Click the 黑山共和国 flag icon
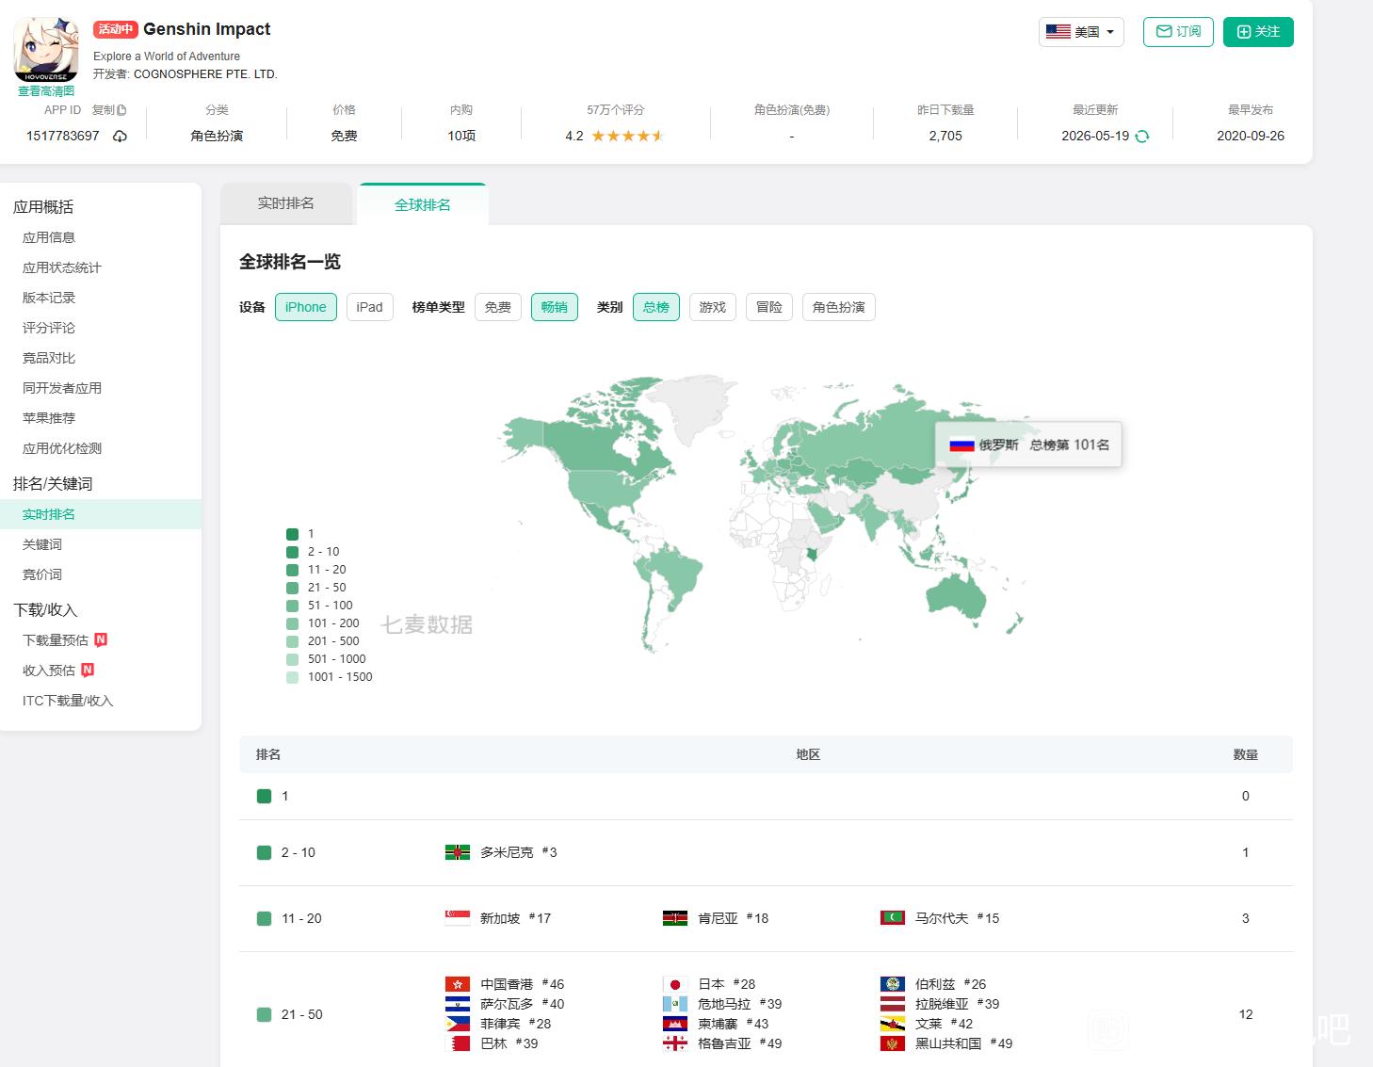1373x1067 pixels. 893,1043
